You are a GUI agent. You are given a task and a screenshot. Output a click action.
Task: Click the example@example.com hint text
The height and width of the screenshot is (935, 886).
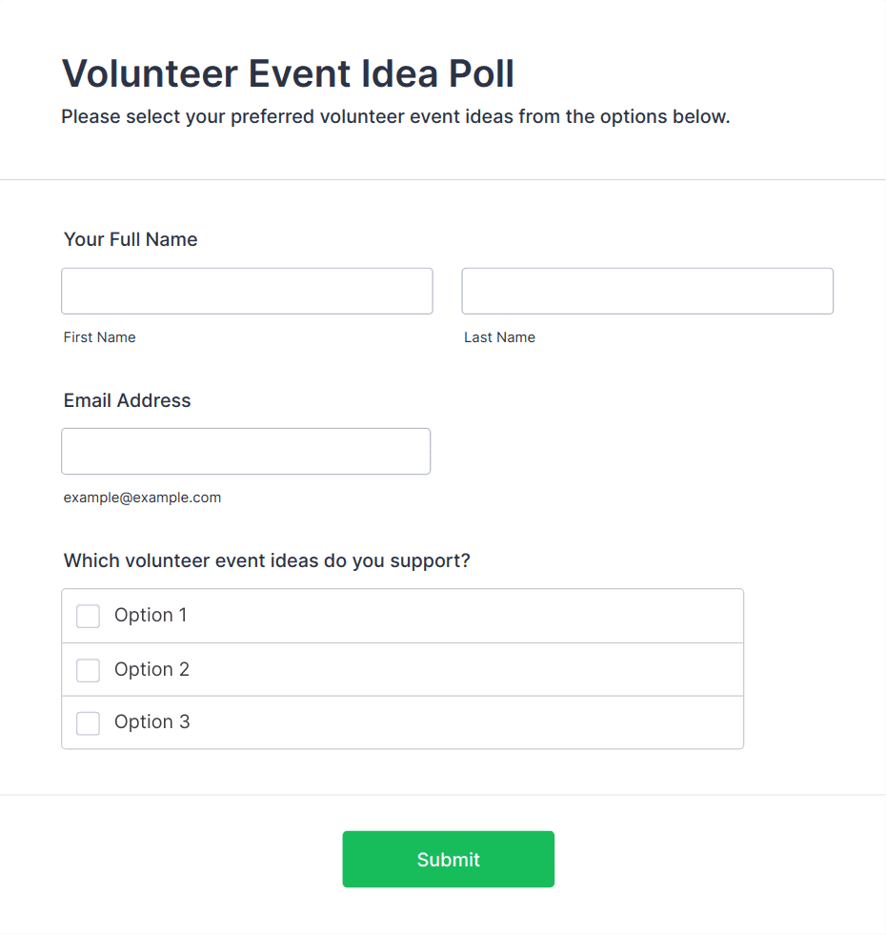(x=142, y=498)
